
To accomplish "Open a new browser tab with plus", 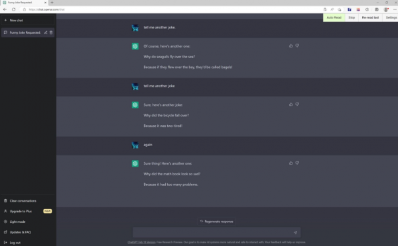I will 52,3.
